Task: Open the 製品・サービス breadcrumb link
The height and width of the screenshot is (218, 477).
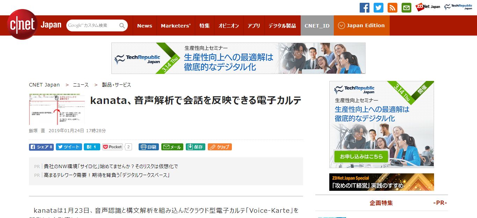Action: [x=116, y=85]
